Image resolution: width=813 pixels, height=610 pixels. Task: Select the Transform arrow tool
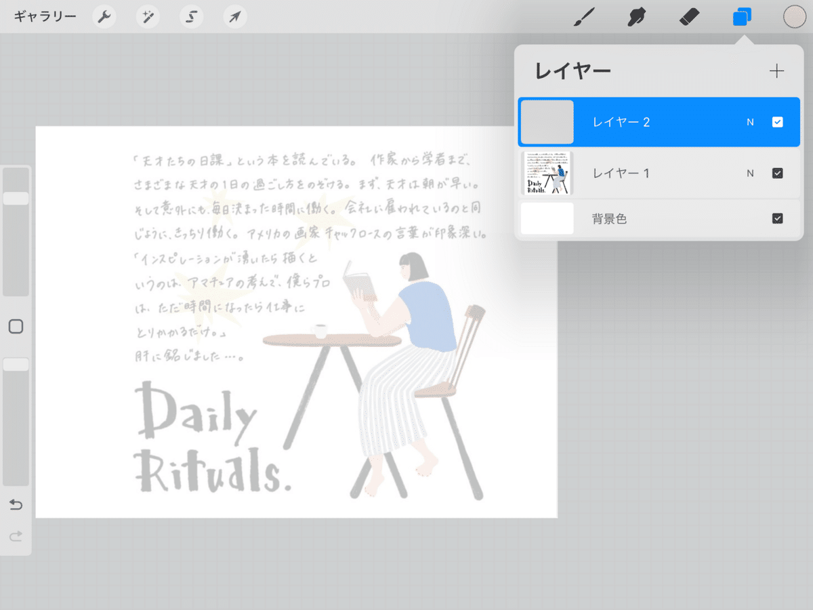click(234, 17)
